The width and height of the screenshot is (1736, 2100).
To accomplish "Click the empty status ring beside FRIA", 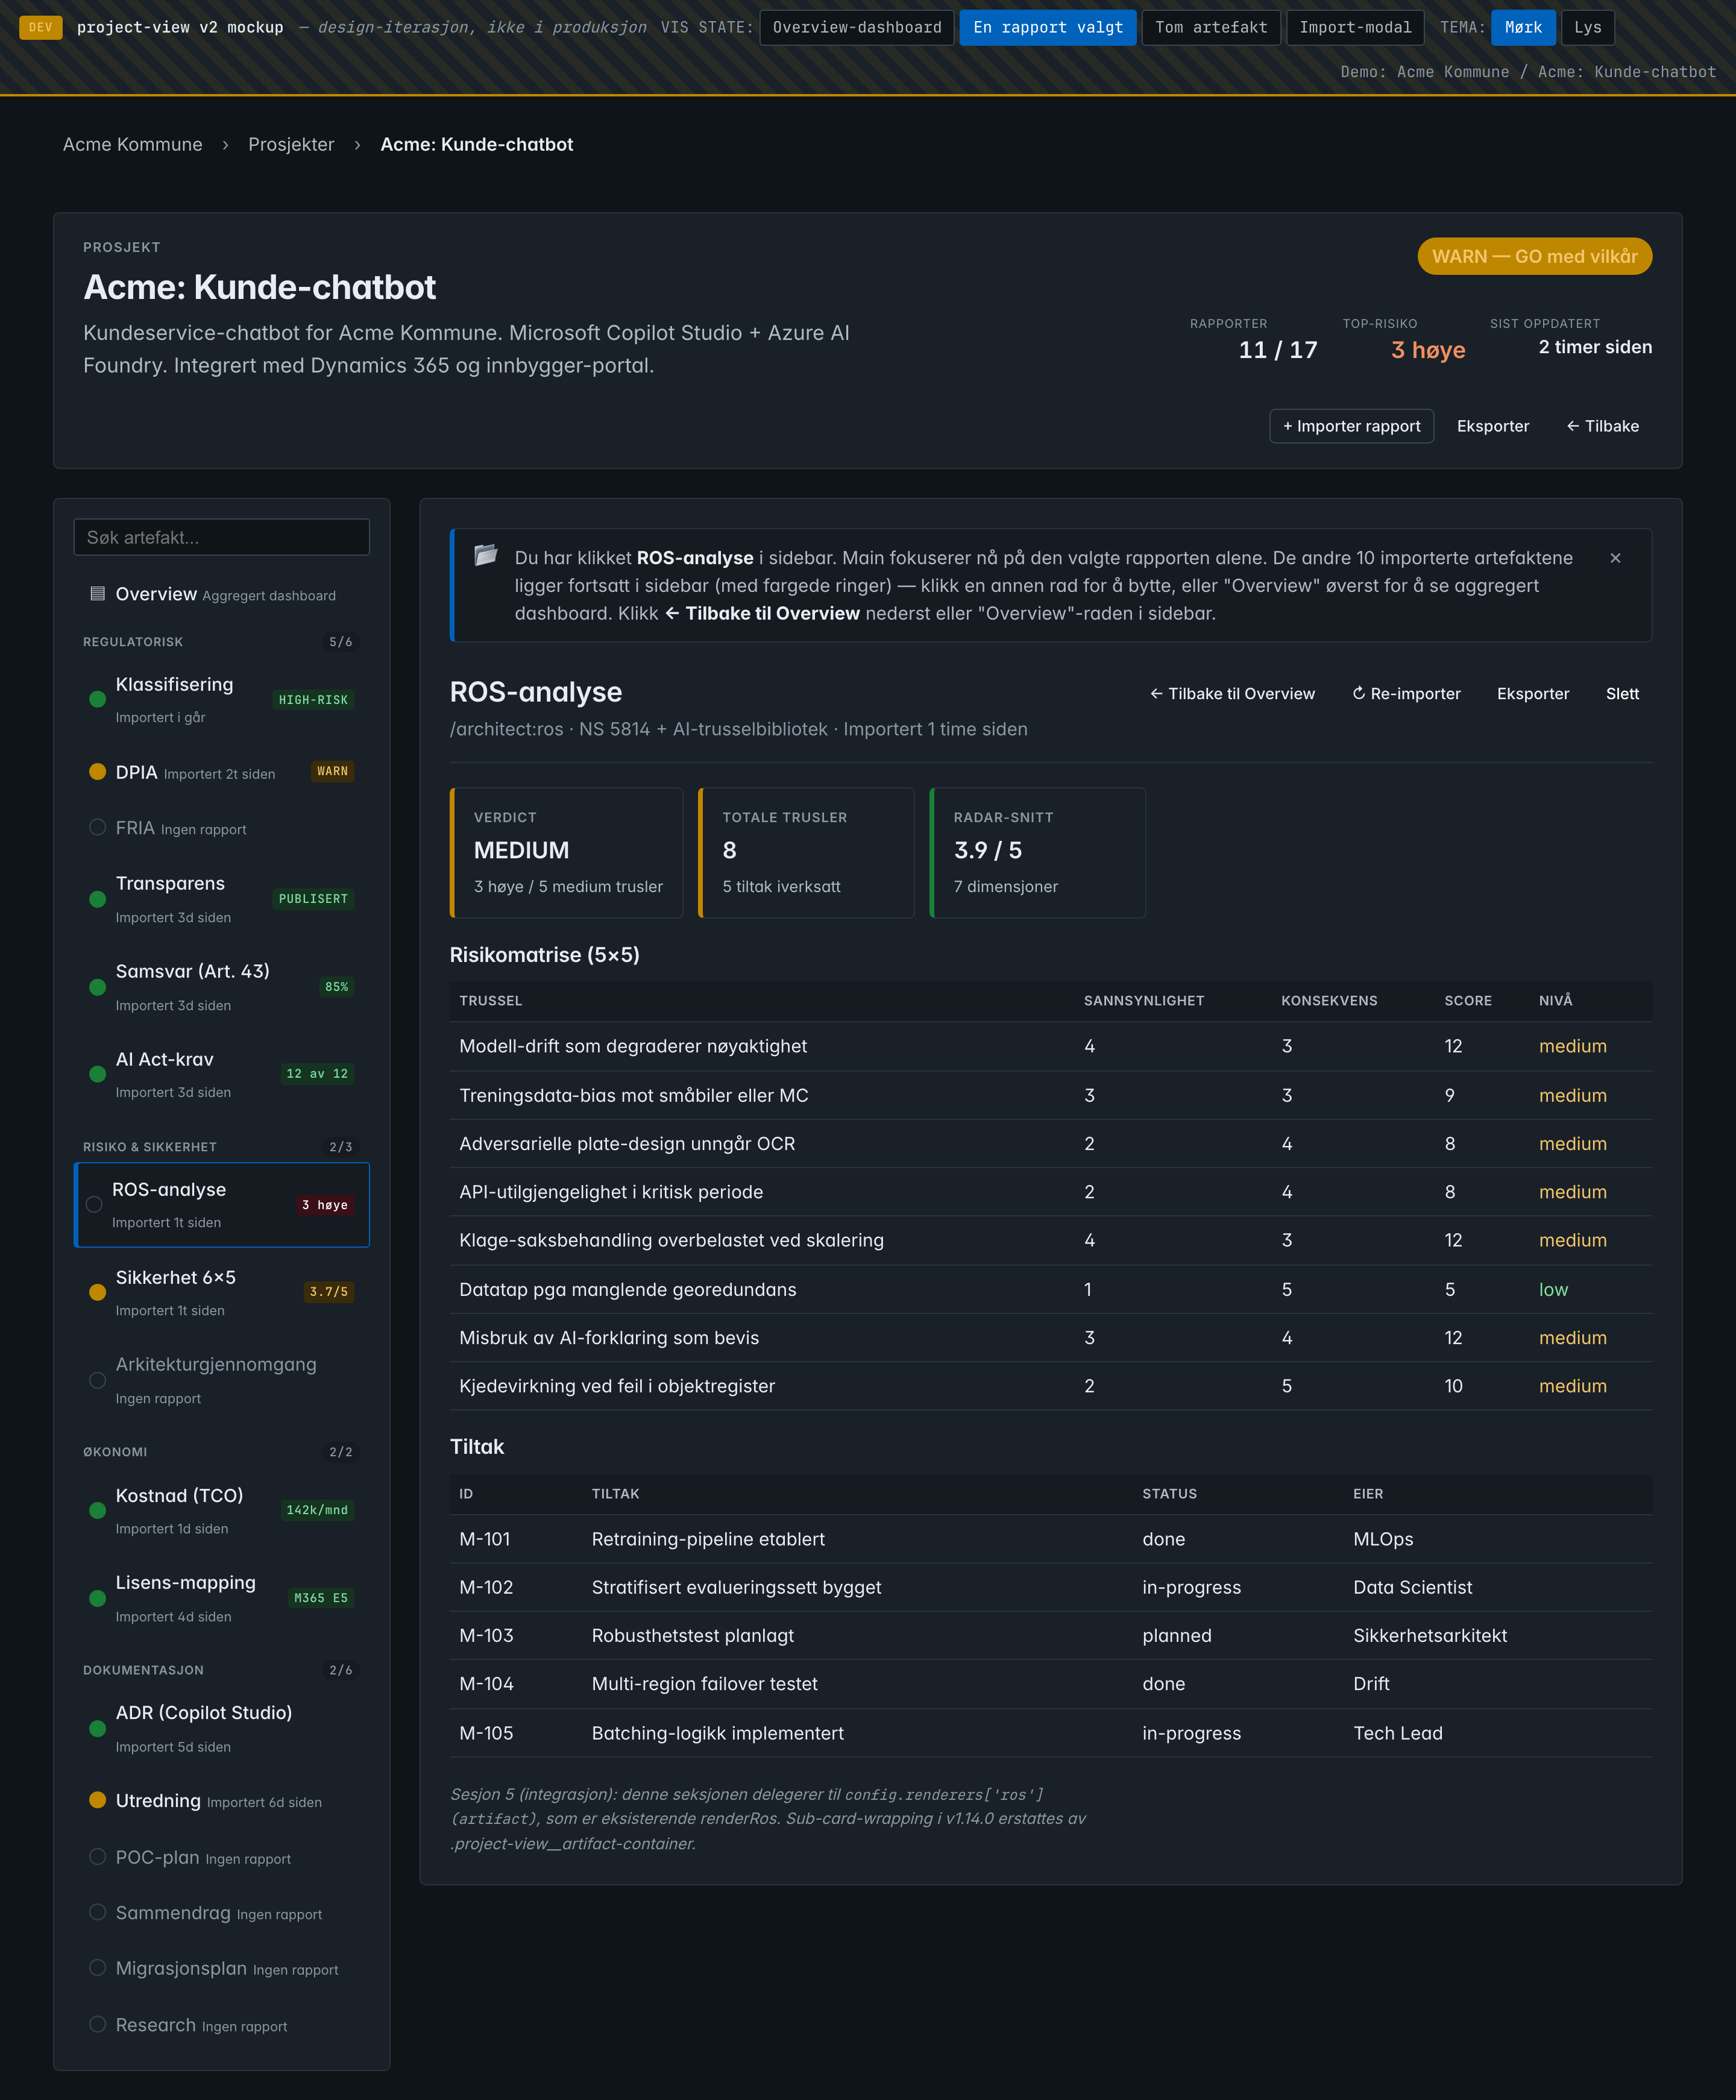I will point(97,827).
